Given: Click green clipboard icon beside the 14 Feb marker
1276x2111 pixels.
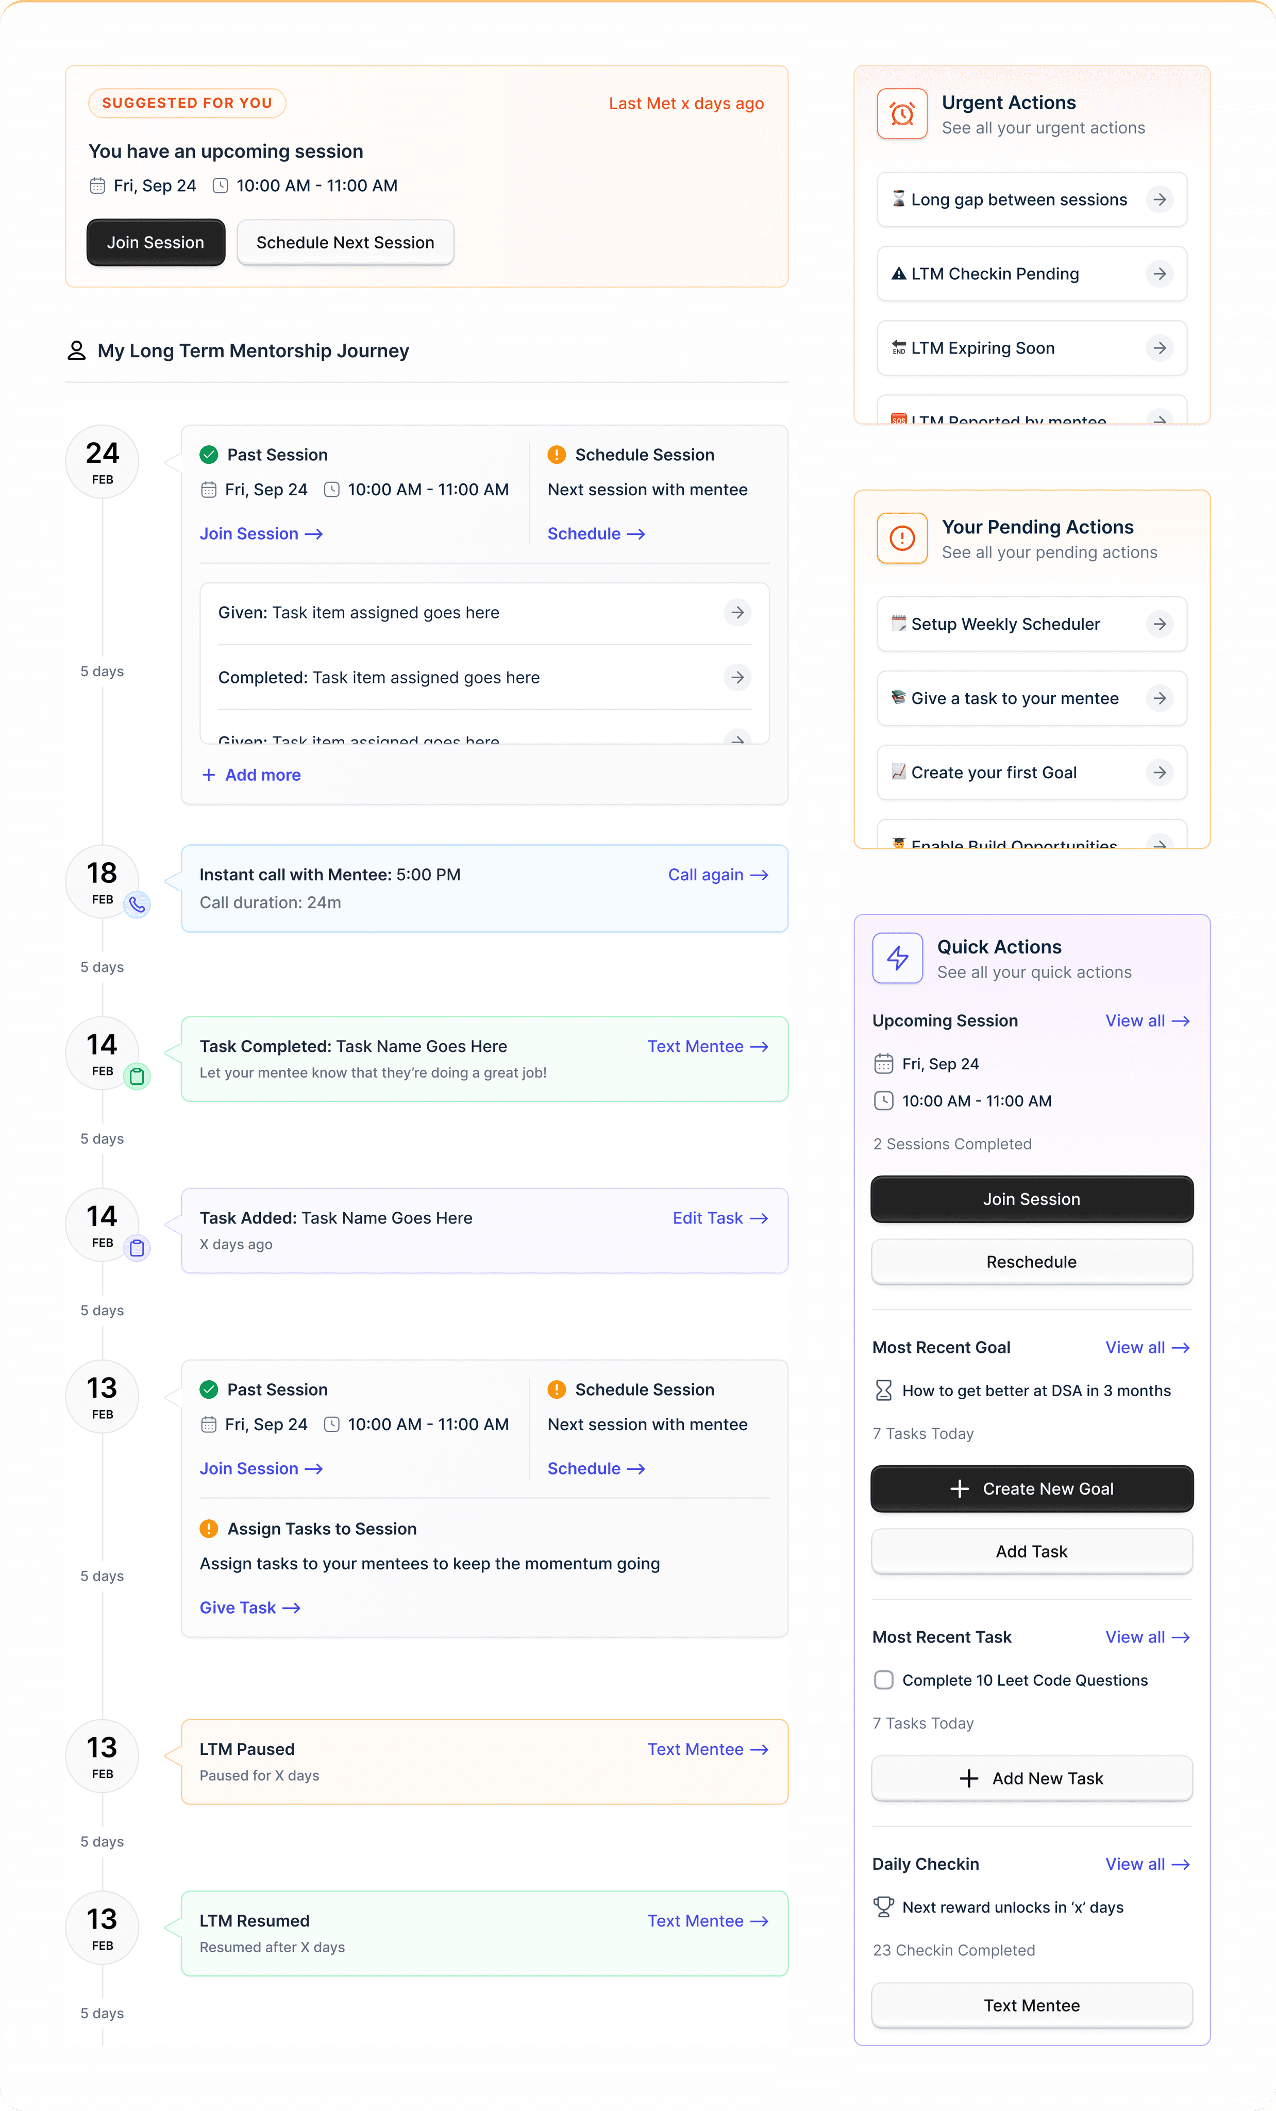Looking at the screenshot, I should pyautogui.click(x=137, y=1076).
